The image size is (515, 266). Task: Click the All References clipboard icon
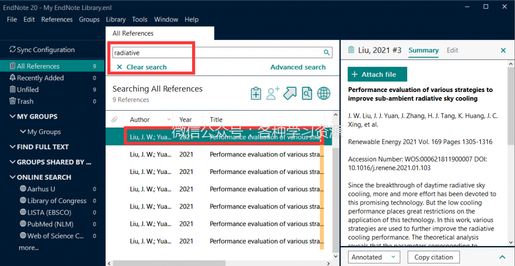[12, 66]
